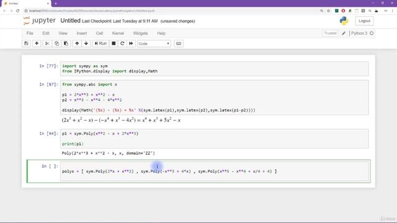This screenshot has width=397, height=223.
Task: Click the active cell defining polys list
Action: tap(215, 171)
